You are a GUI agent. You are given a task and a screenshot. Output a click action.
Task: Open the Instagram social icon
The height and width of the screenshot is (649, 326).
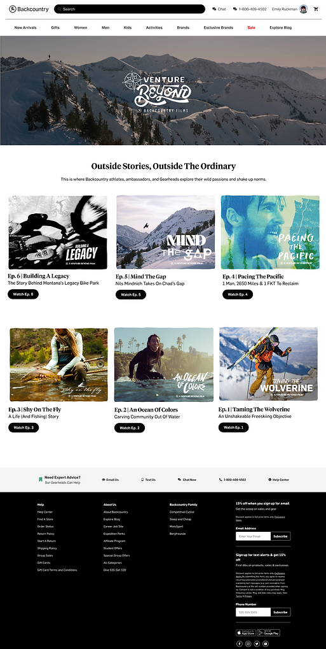point(248,644)
